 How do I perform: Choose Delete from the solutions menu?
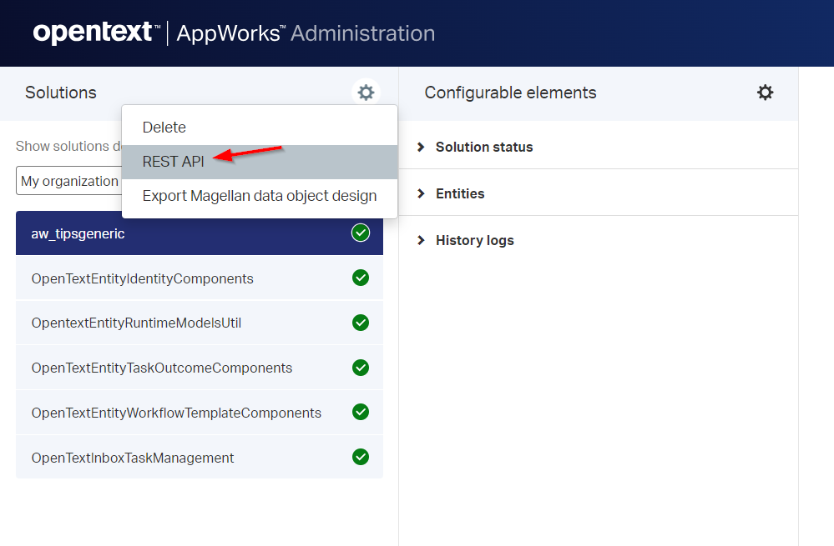coord(164,128)
